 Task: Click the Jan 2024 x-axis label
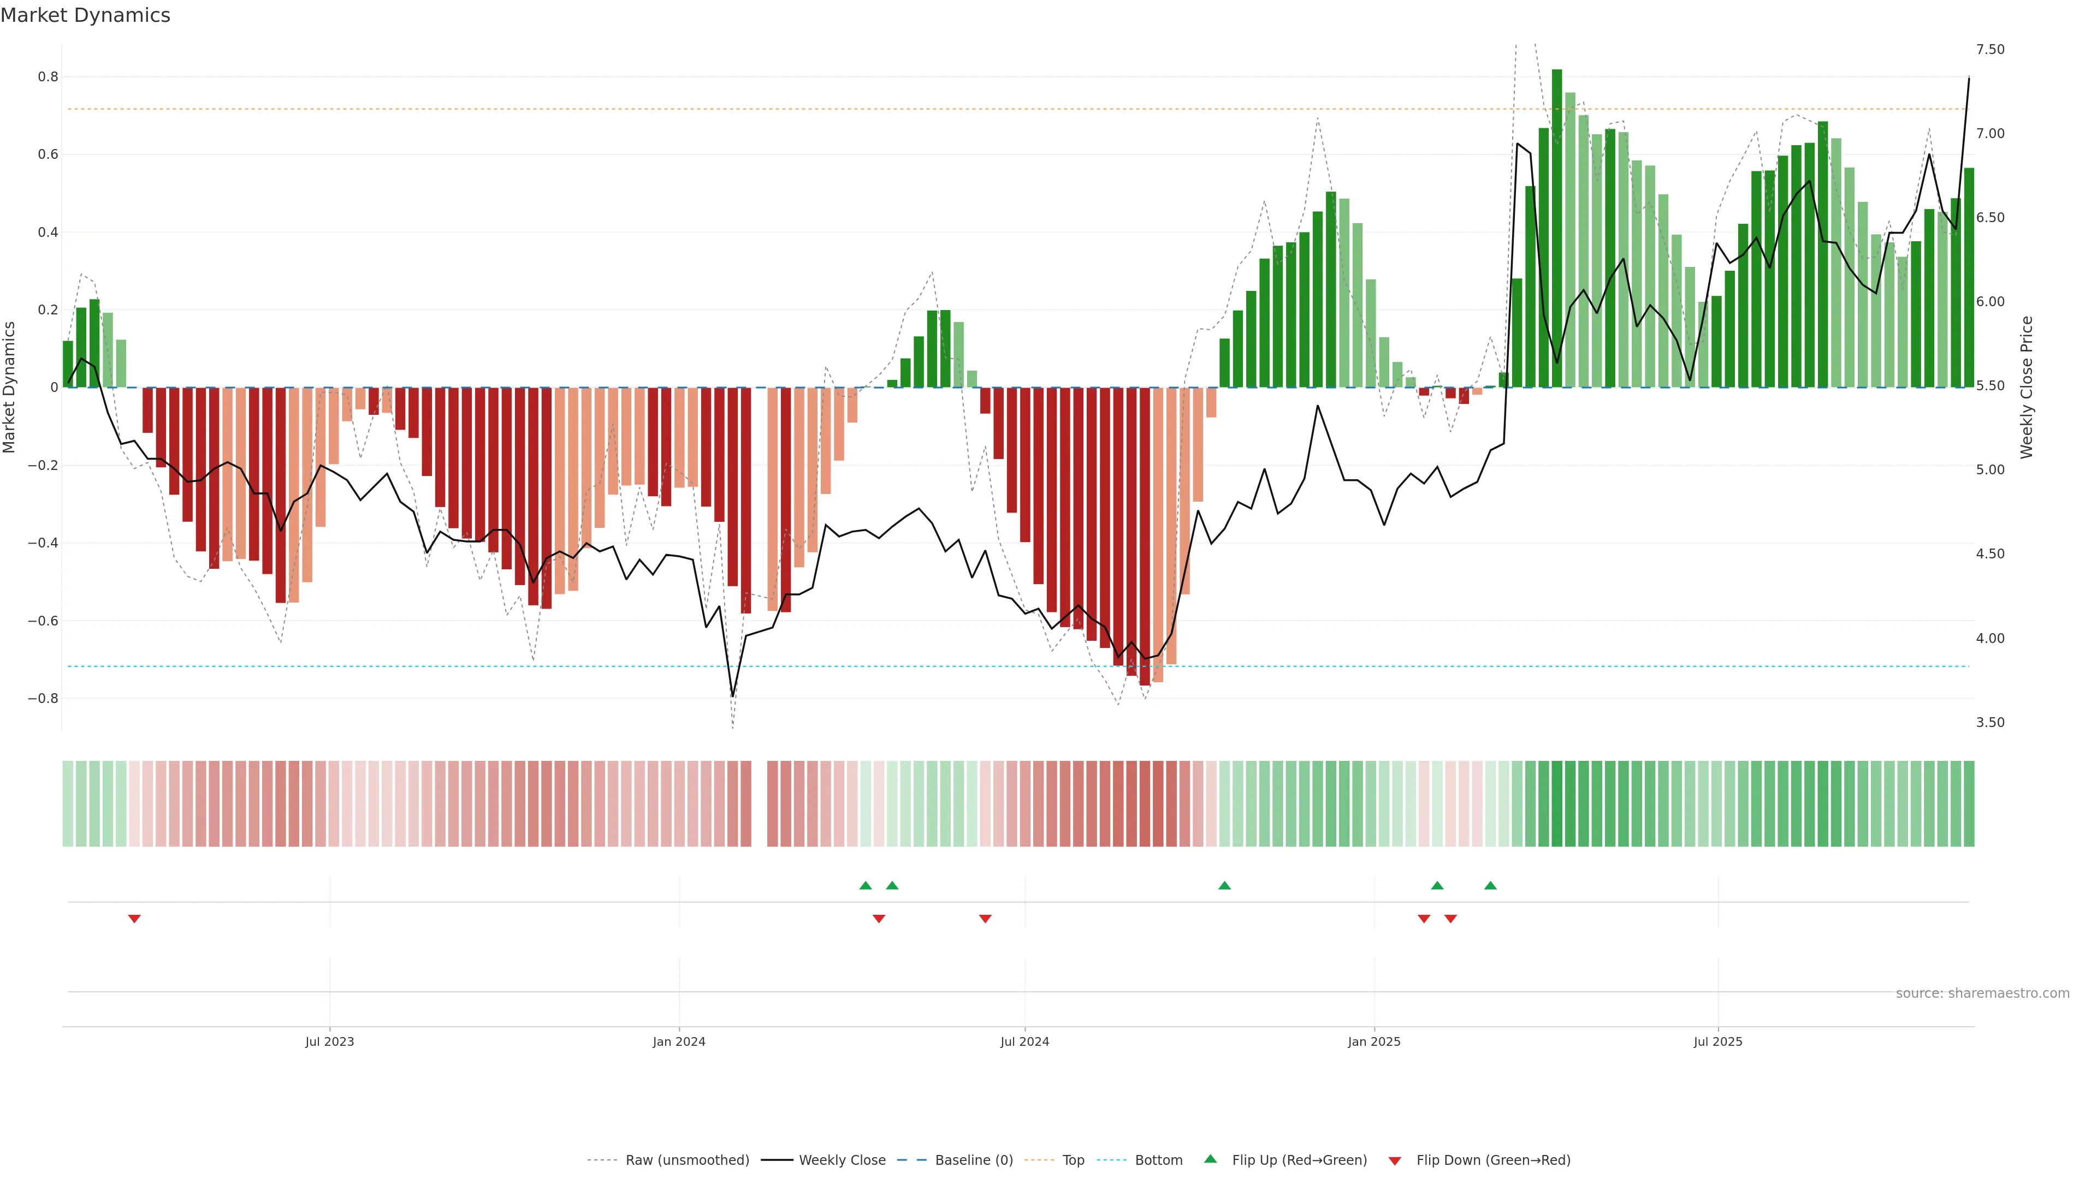pos(679,1041)
